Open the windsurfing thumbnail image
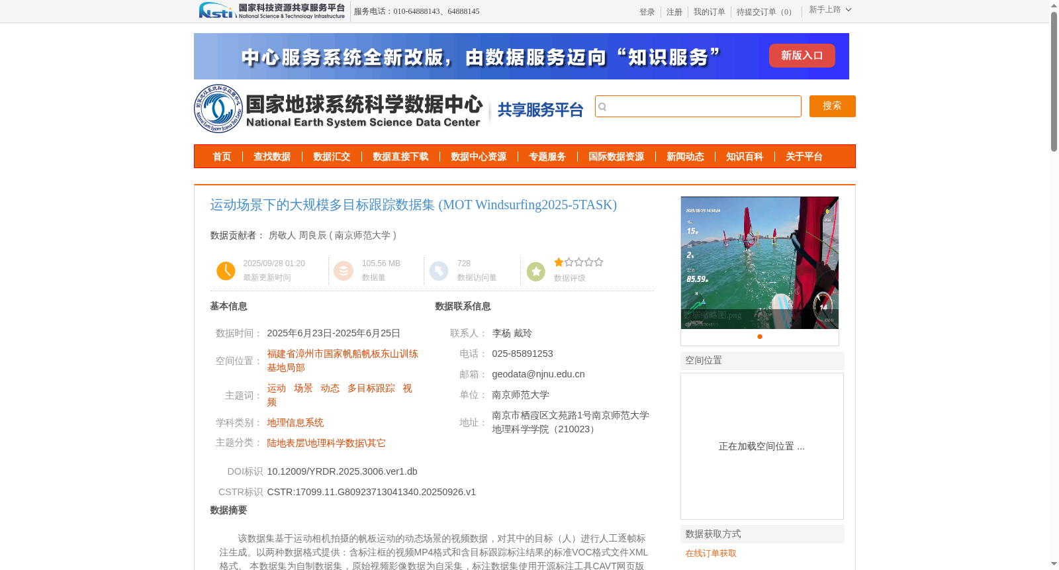The width and height of the screenshot is (1059, 570). (x=759, y=263)
